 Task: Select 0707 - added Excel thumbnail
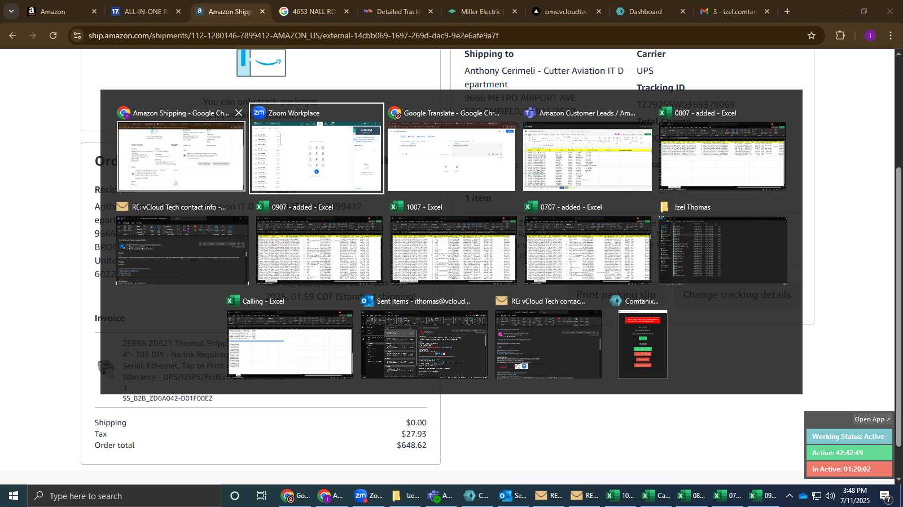click(588, 250)
